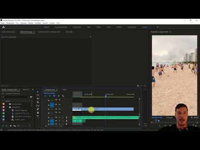Expand the first bin folder
Viewport: 200px width, 150px height.
(7, 104)
